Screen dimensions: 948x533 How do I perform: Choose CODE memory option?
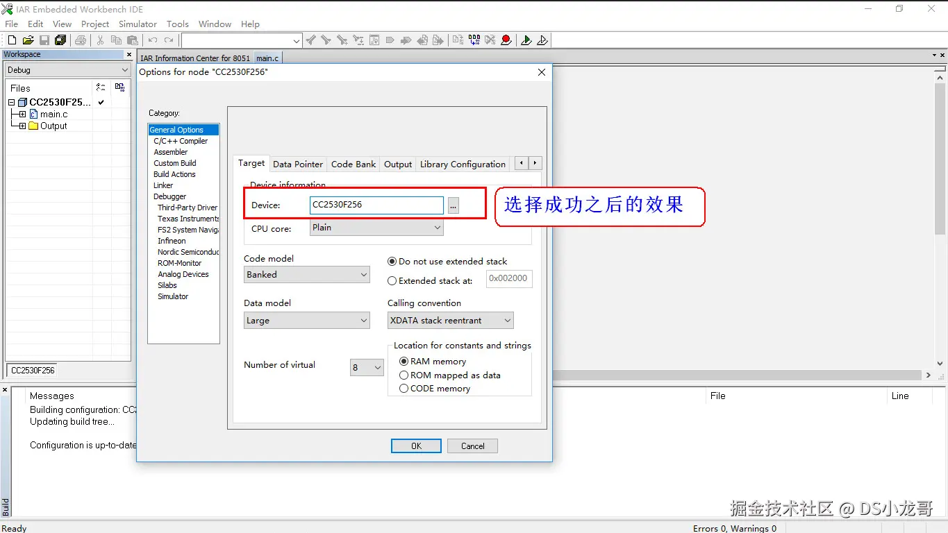[x=435, y=389]
